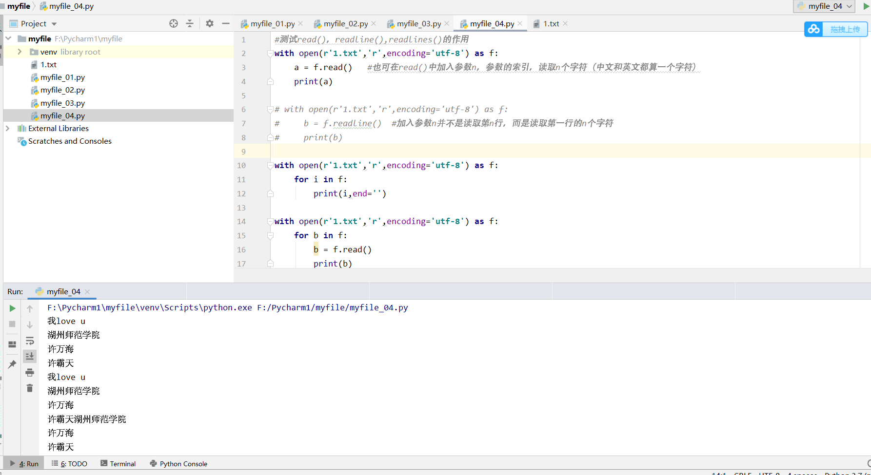Fold the with block at line 10
Screen dimensions: 871x475
[x=270, y=166]
